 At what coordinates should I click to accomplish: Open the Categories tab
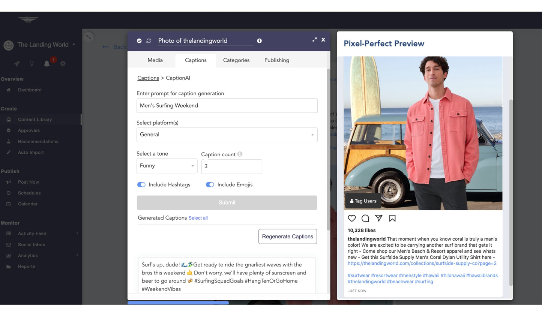(236, 60)
